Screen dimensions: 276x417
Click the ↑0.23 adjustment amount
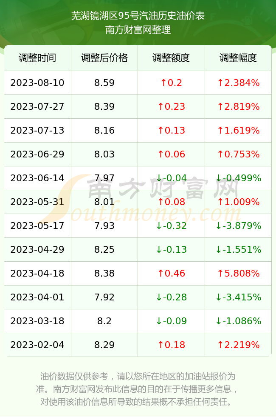[171, 107]
